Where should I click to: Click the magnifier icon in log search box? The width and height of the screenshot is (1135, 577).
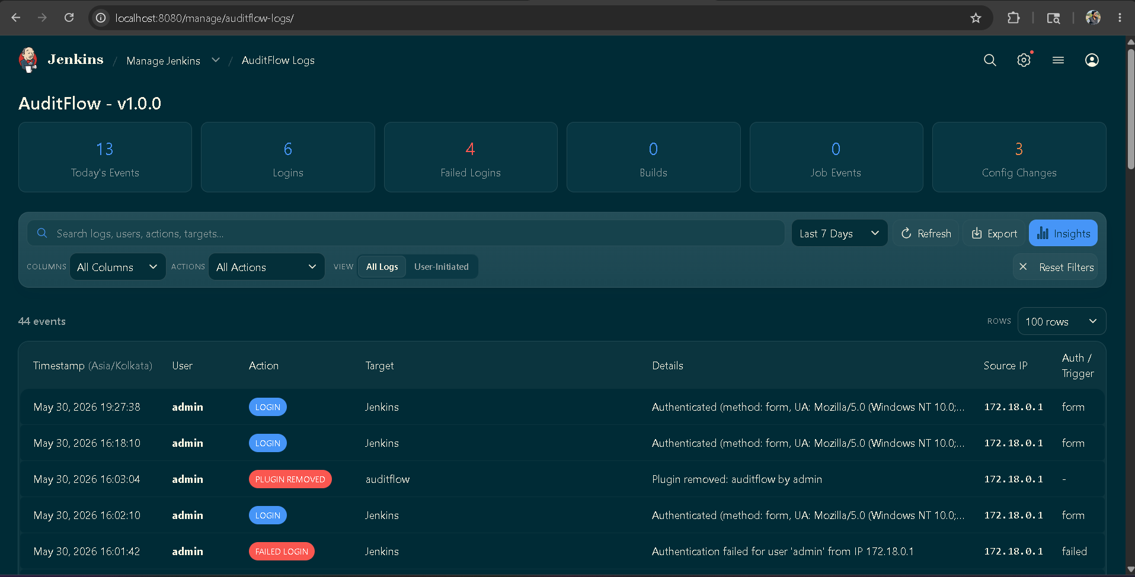coord(42,233)
